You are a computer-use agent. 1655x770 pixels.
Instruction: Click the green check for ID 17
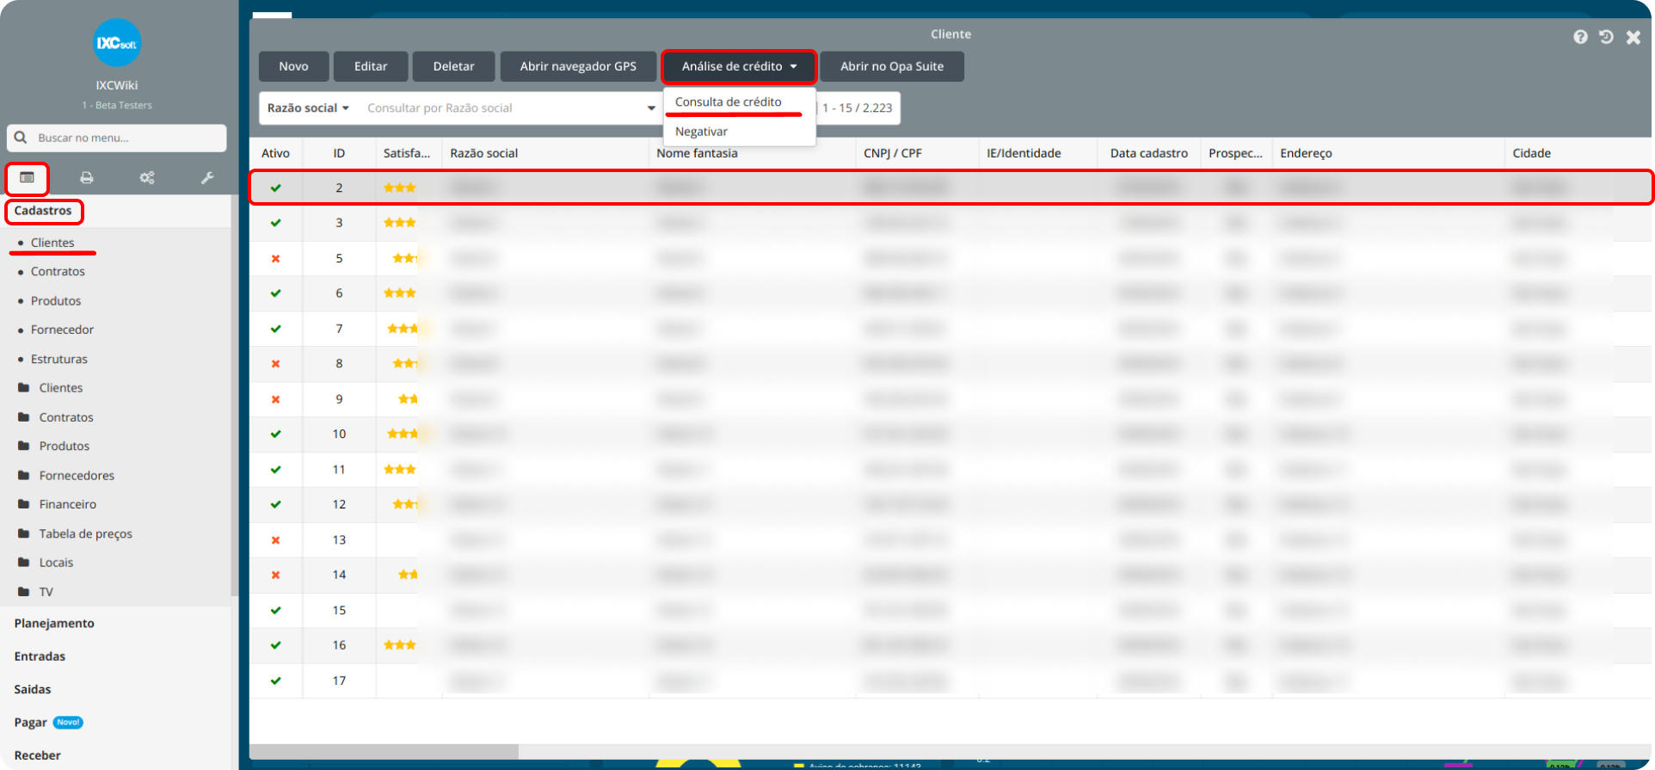276,681
